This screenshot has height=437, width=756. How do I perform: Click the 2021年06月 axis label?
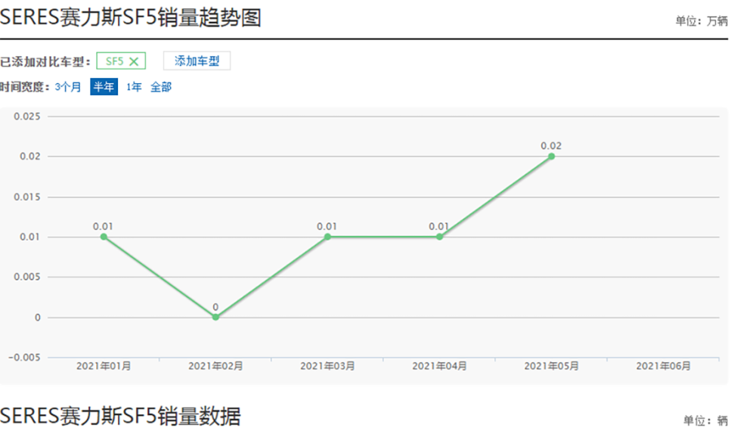click(x=663, y=366)
